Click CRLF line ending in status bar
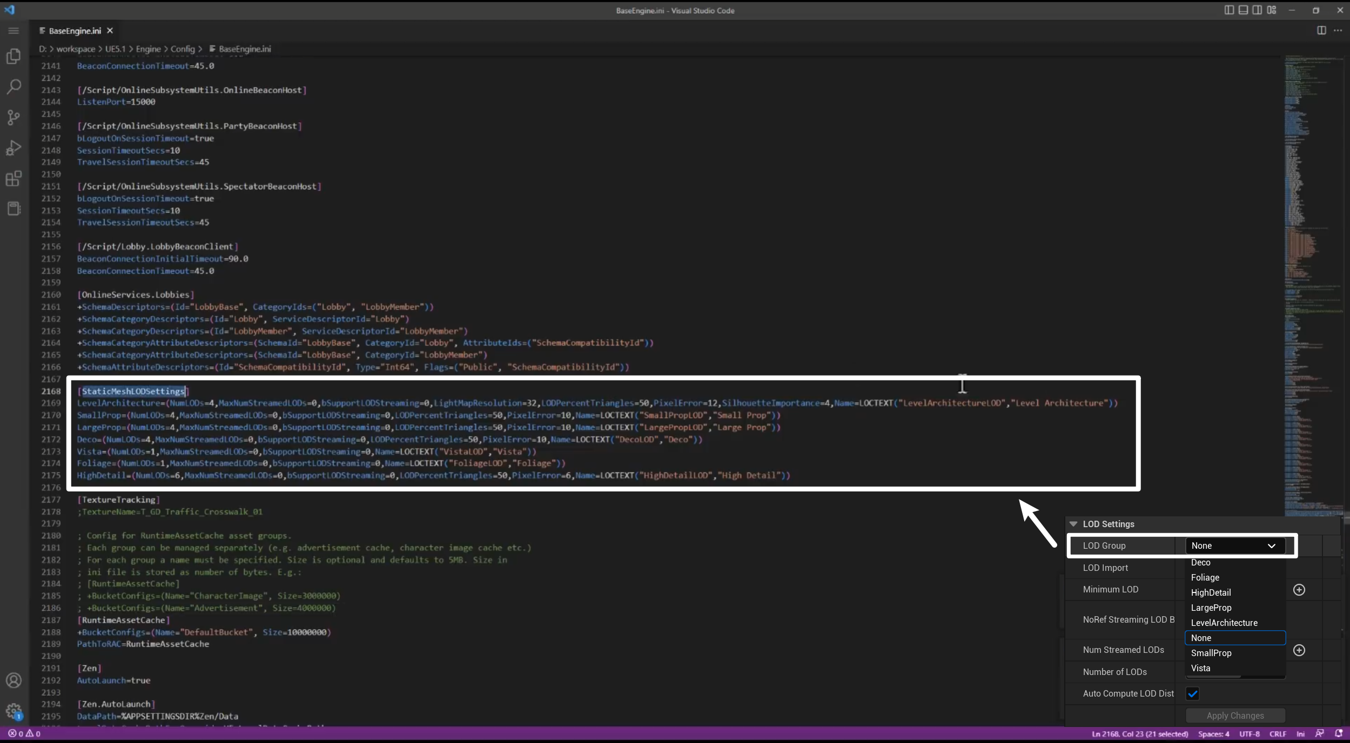The width and height of the screenshot is (1350, 743). [x=1278, y=734]
